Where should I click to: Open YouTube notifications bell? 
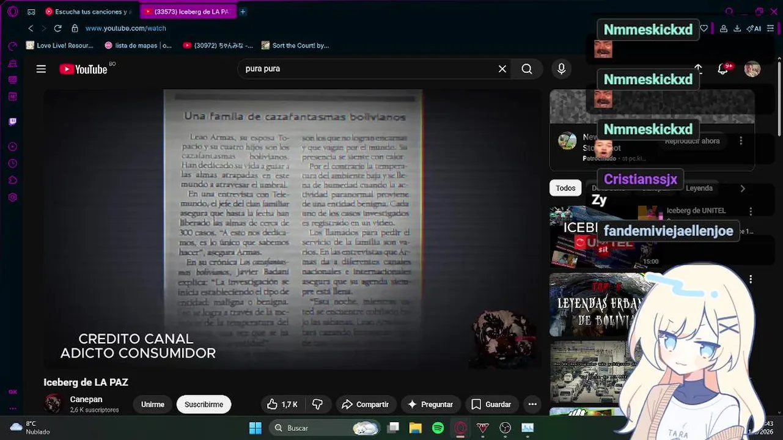(723, 69)
